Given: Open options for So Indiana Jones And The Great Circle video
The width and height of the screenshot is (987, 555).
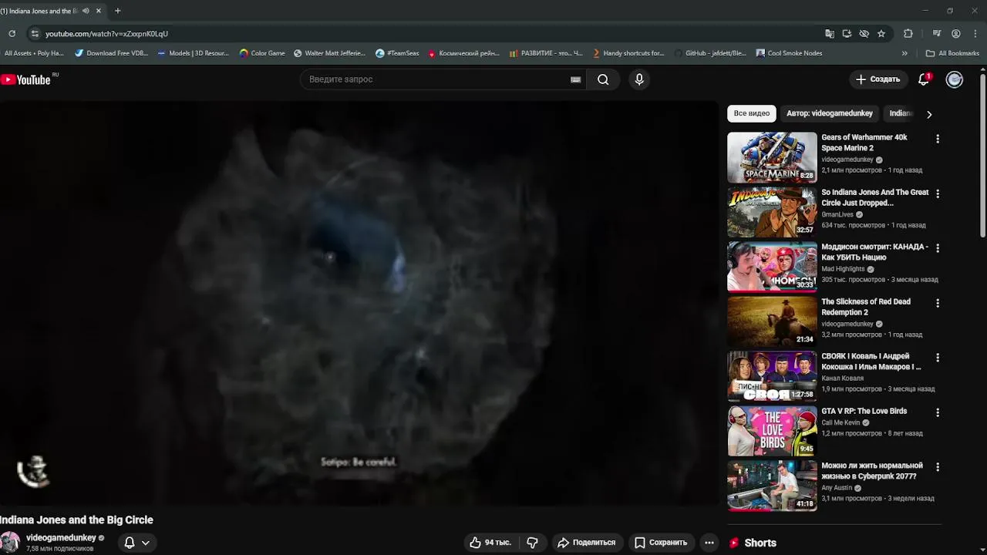Looking at the screenshot, I should (x=938, y=193).
